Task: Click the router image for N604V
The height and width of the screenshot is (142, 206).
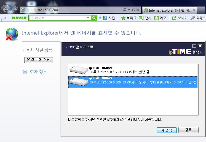Action: (78, 70)
